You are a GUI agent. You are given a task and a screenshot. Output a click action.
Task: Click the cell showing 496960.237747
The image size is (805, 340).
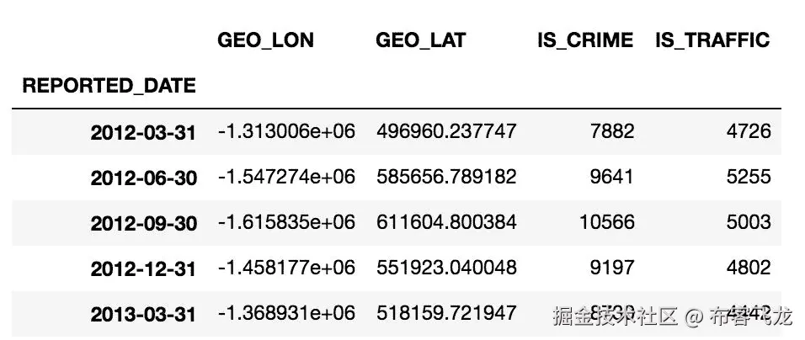(446, 131)
